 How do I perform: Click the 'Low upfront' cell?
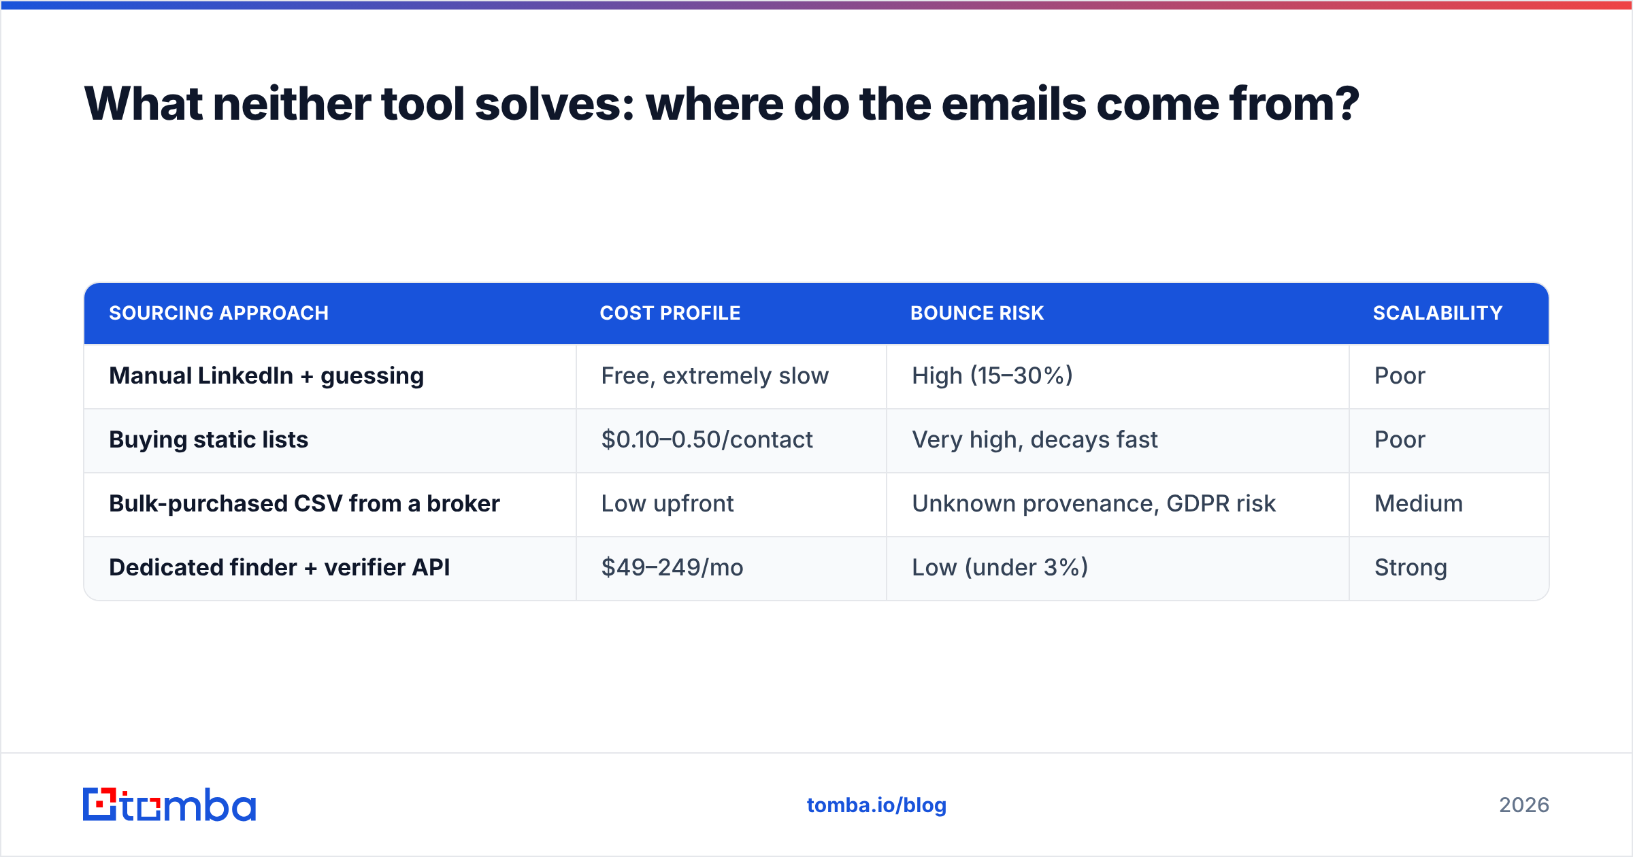[731, 504]
